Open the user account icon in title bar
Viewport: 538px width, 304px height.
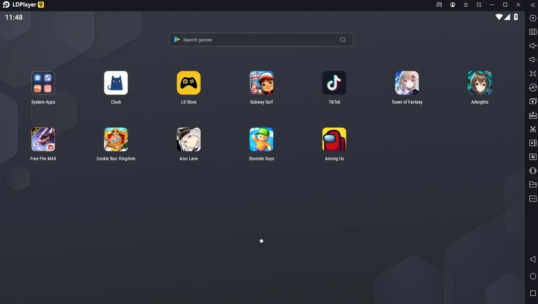point(453,4)
